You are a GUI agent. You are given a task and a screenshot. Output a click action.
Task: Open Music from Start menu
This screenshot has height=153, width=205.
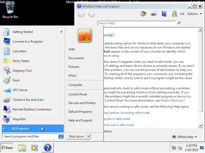[73, 75]
